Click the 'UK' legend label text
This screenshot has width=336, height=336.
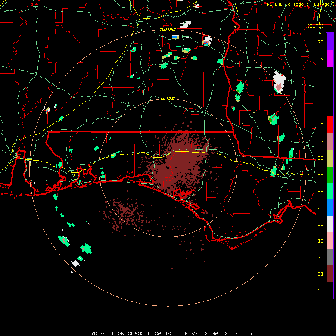[x=320, y=59]
